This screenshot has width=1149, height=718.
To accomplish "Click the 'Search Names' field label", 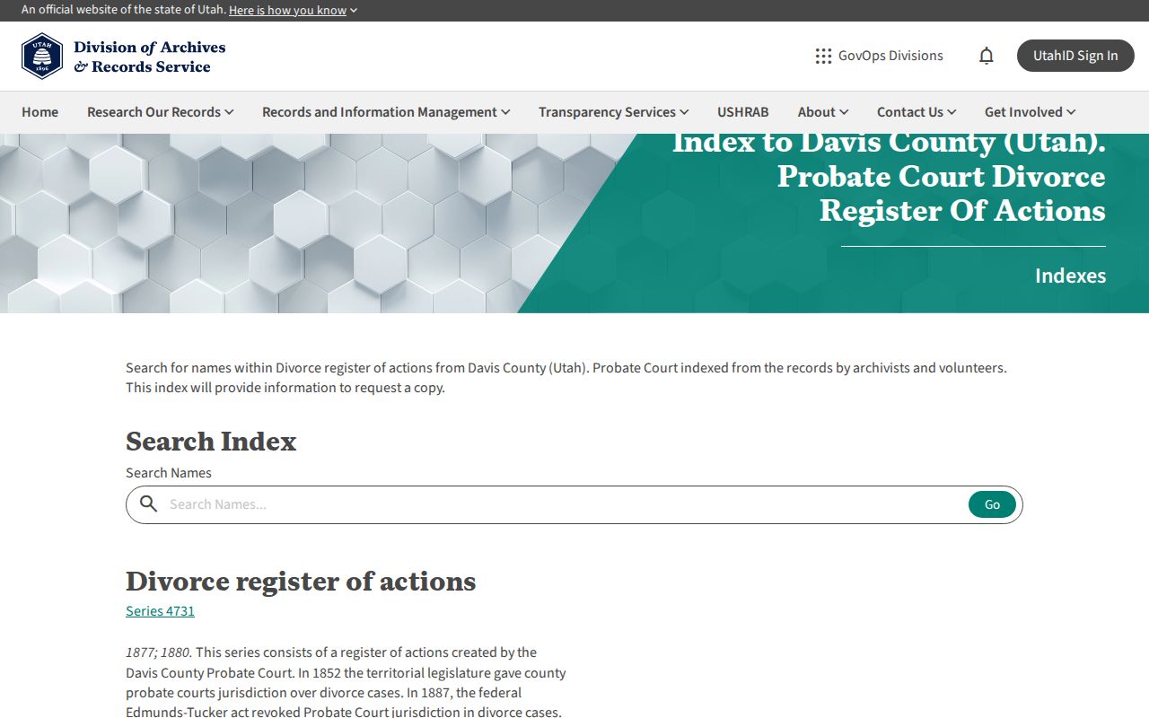I will pos(169,473).
